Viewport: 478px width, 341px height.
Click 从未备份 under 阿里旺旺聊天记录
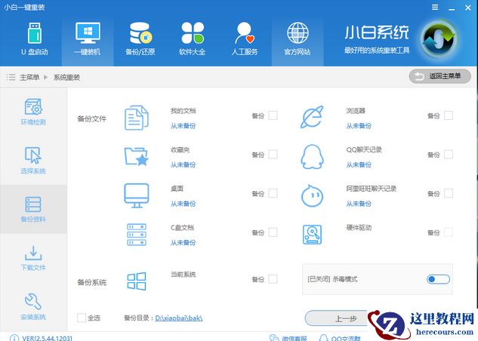[359, 204]
